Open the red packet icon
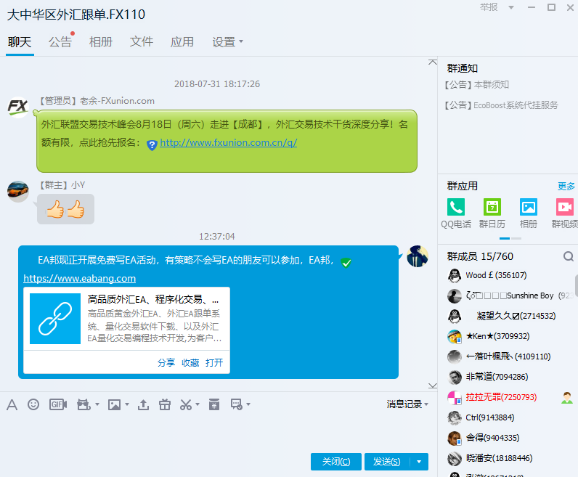 (x=214, y=404)
